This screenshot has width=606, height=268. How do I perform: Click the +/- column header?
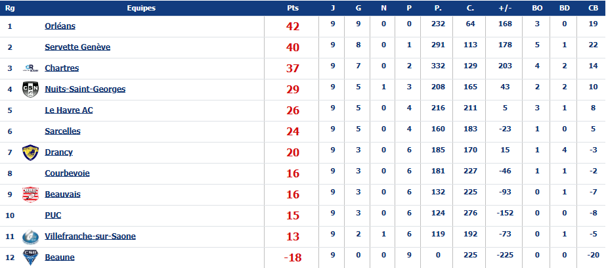(x=505, y=8)
